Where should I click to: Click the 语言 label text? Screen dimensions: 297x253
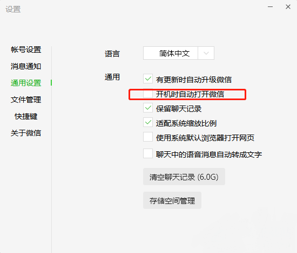[x=112, y=54]
